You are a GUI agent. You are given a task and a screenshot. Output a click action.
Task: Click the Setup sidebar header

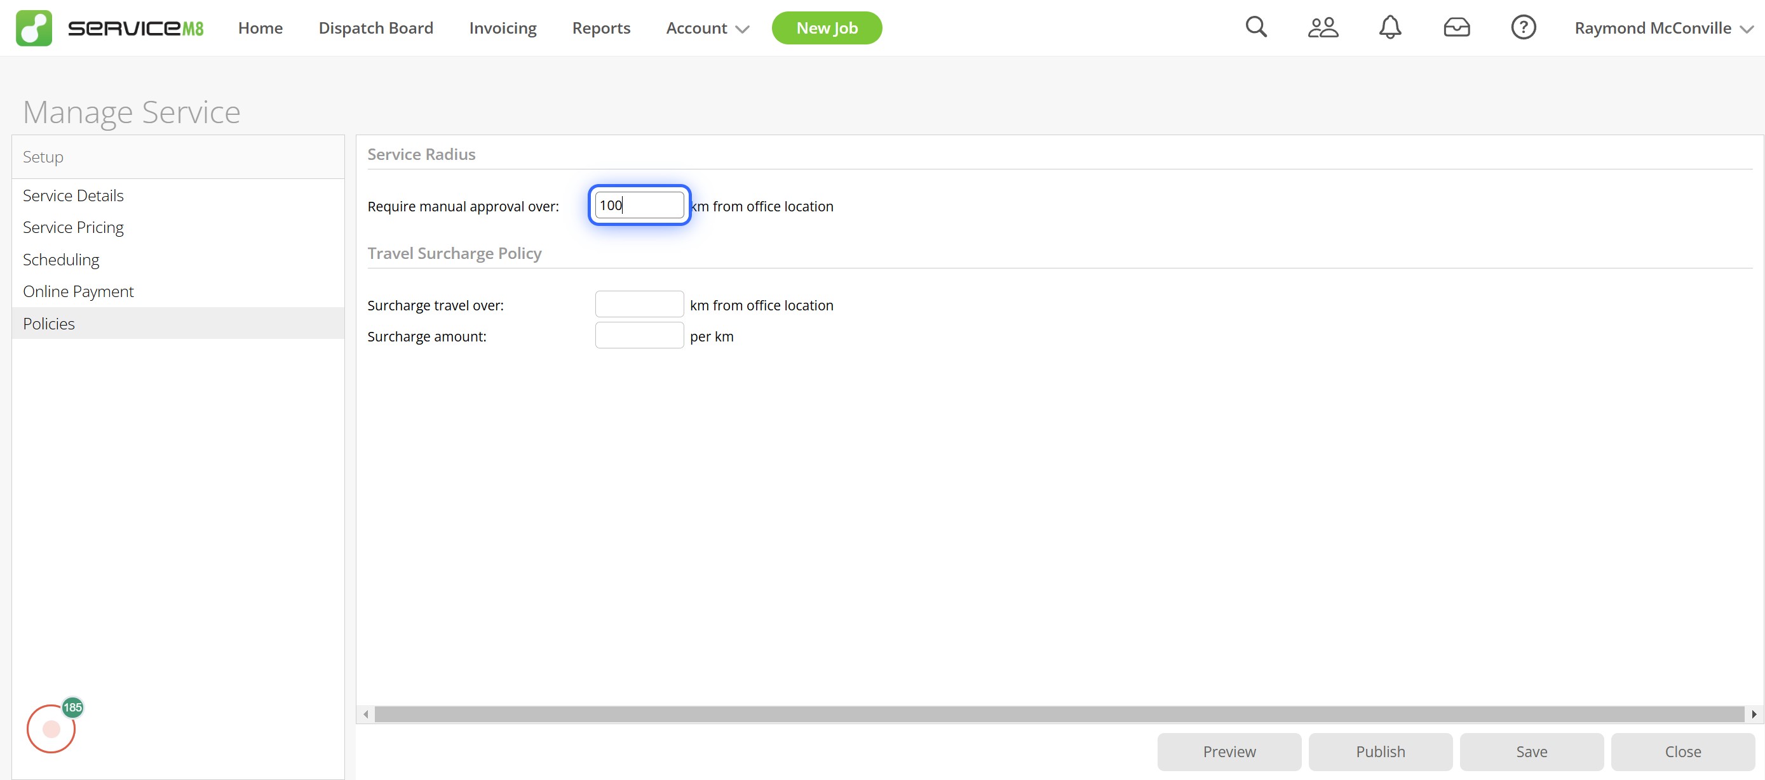pos(177,157)
